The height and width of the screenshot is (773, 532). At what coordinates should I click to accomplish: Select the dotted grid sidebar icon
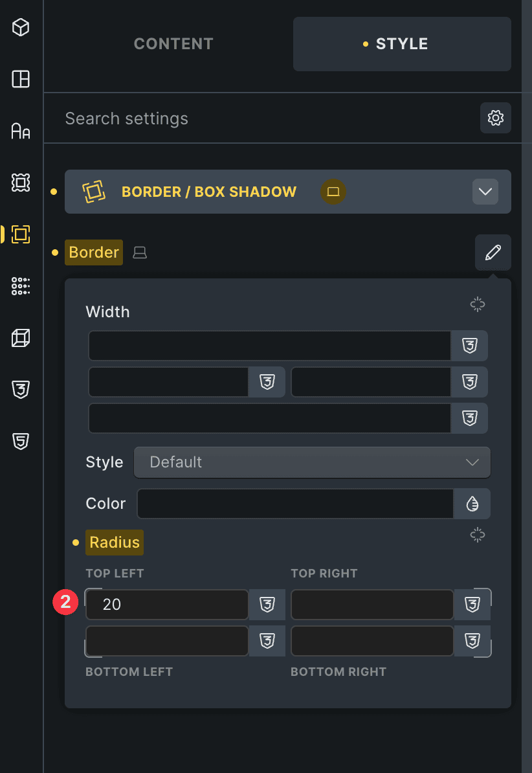(21, 286)
